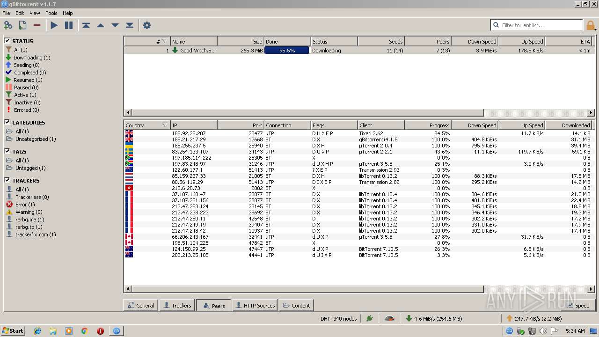Screen dimensions: 599x337
Task: Toggle the TAGS section checkbox
Action: (7, 151)
